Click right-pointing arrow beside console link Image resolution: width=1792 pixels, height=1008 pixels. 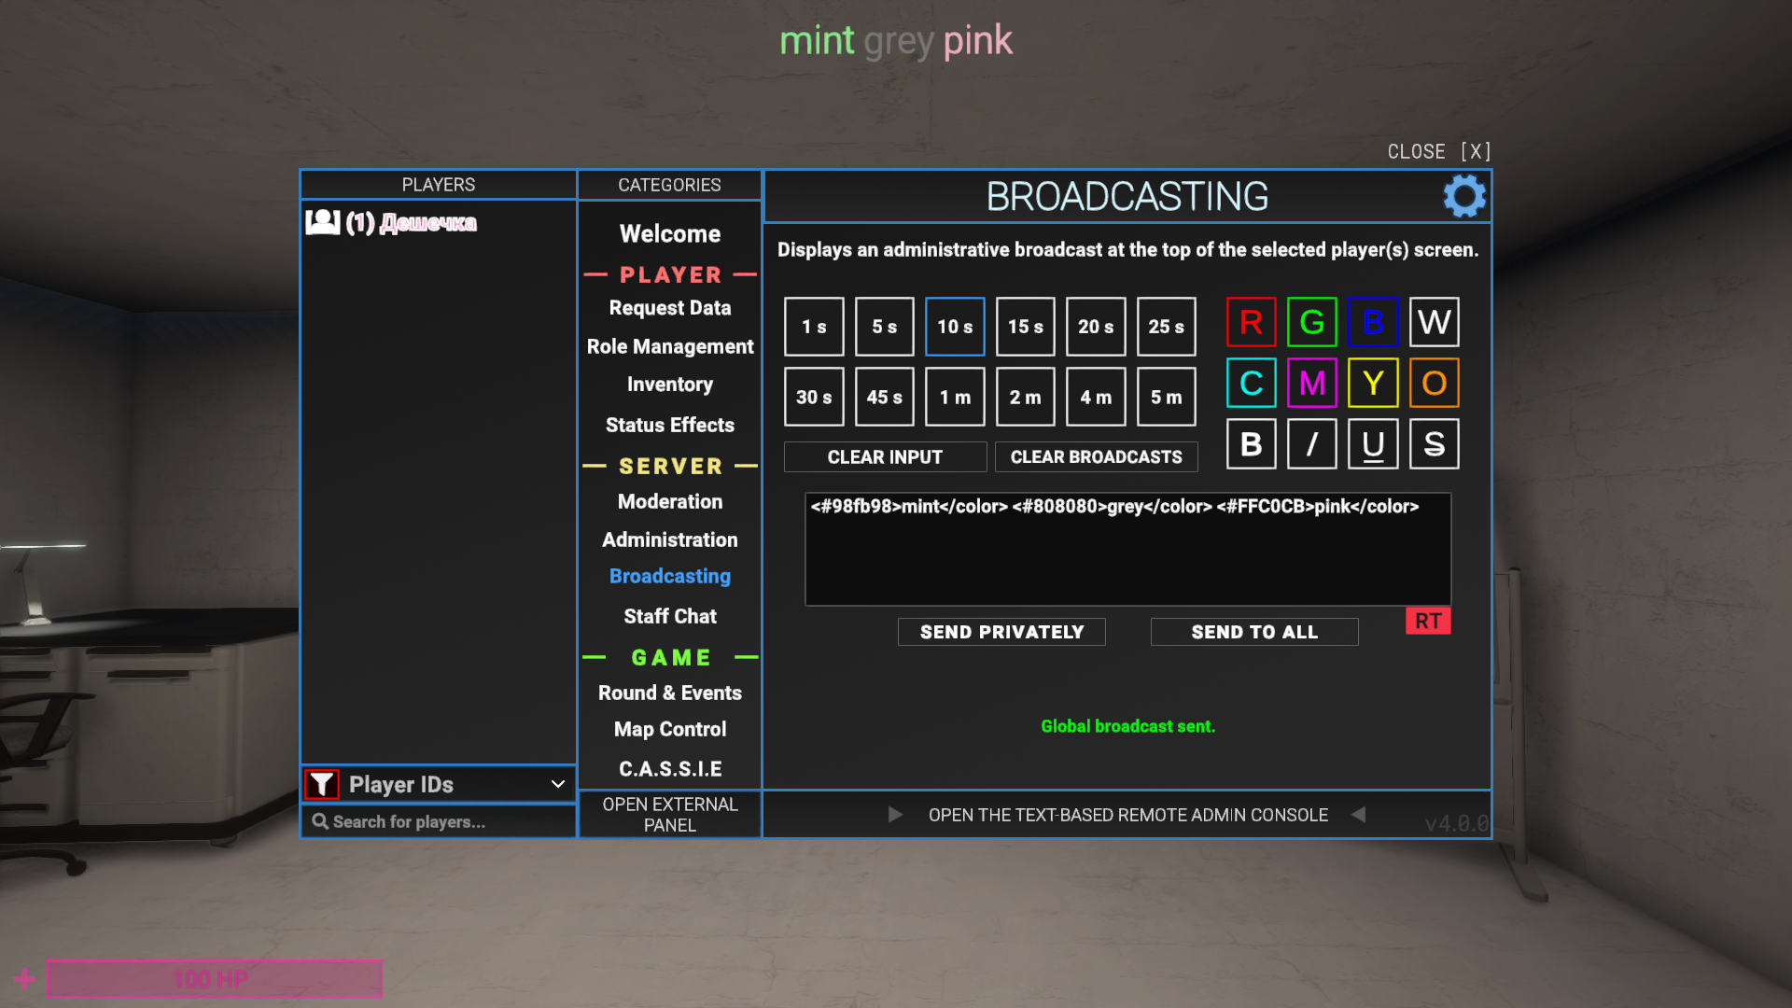[x=895, y=815]
